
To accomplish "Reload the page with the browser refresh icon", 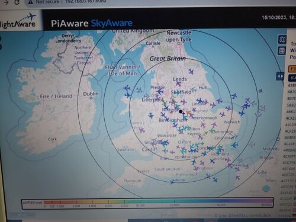I will [x=17, y=2].
